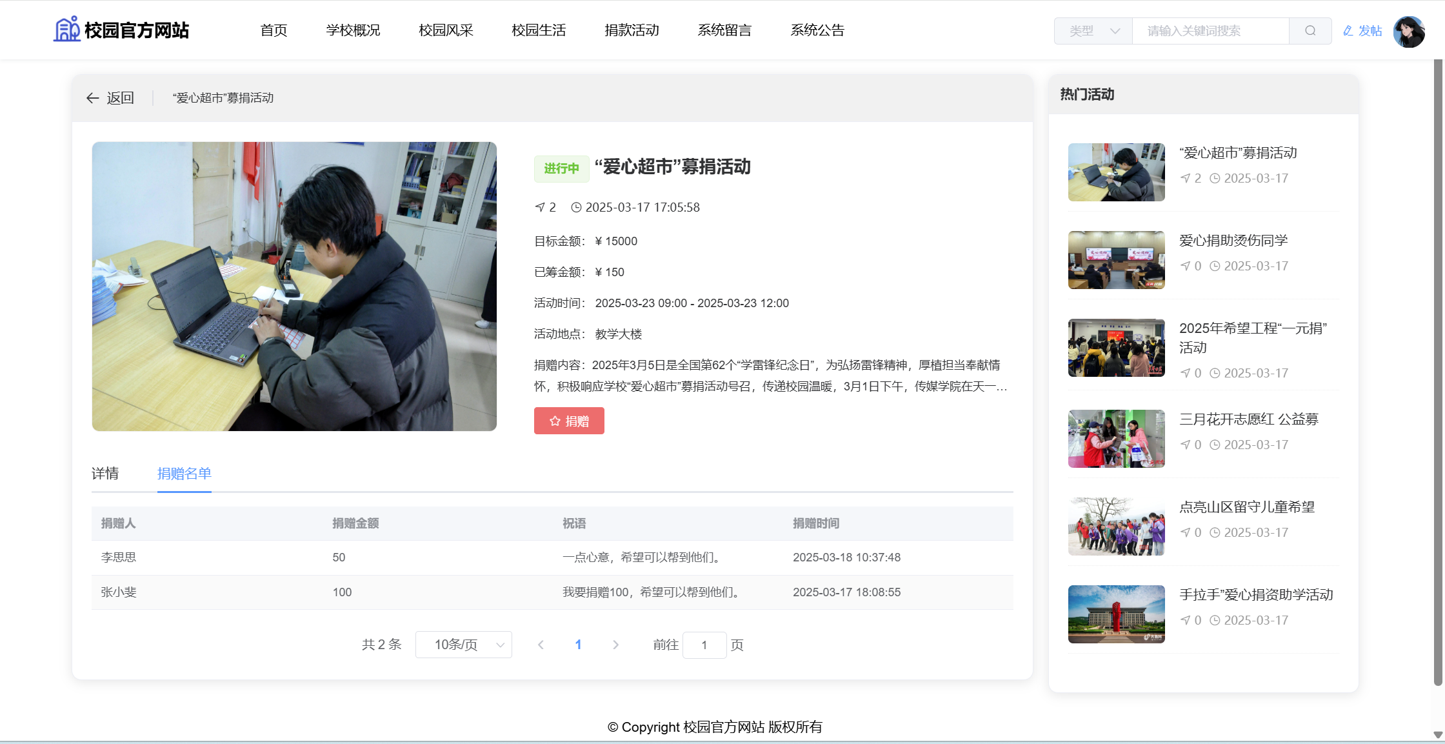Screen dimensions: 1445x744
Task: Select the 捐赠名单 tab
Action: pos(184,474)
